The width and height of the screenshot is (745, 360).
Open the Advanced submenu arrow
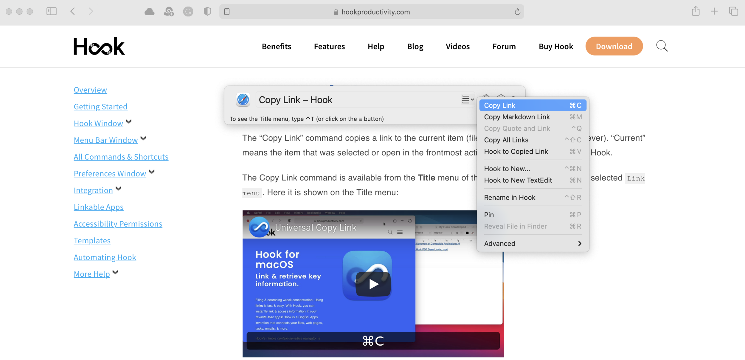tap(579, 244)
